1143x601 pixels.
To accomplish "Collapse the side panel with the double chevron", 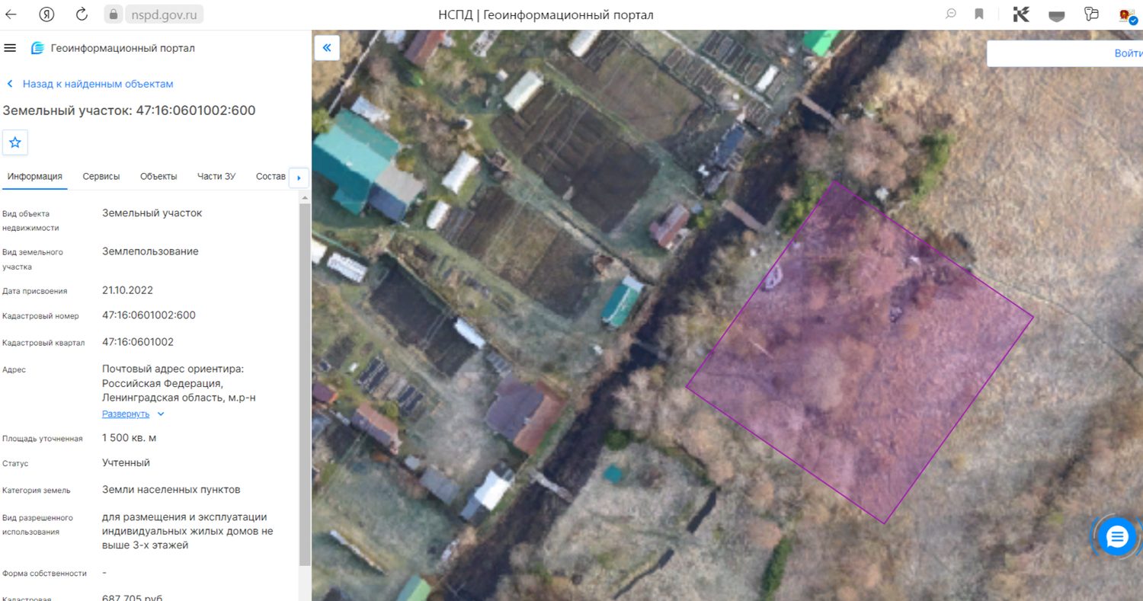I will pos(327,48).
